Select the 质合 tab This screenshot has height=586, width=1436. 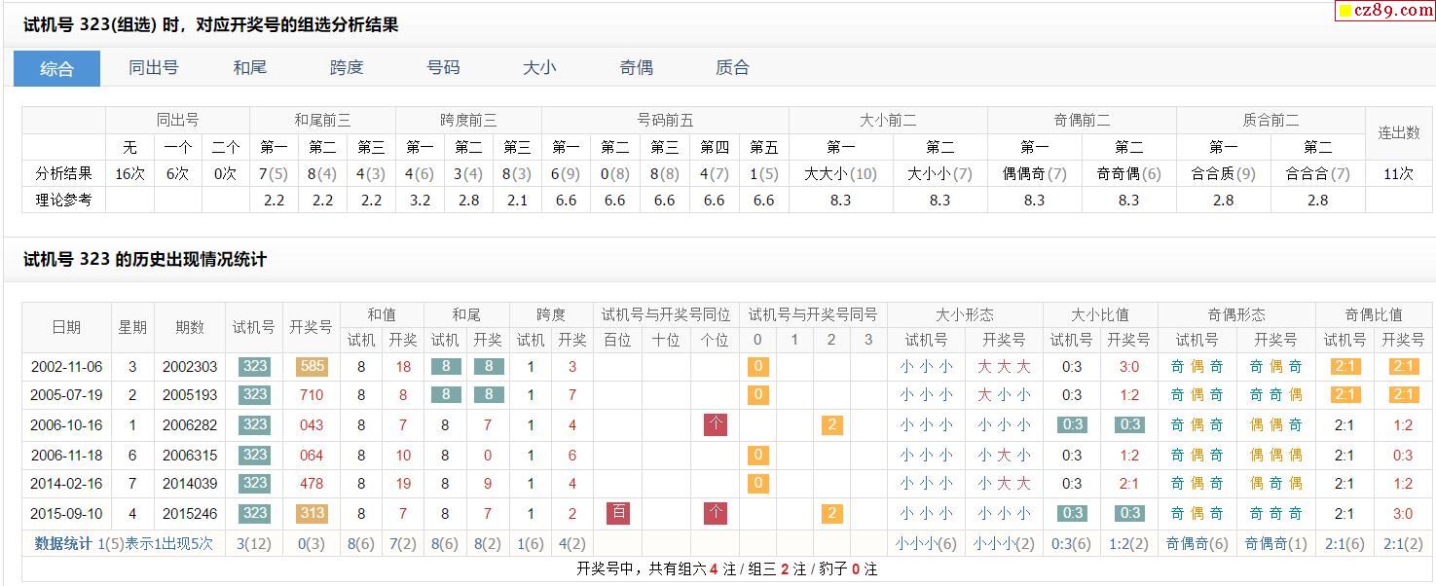tap(732, 68)
